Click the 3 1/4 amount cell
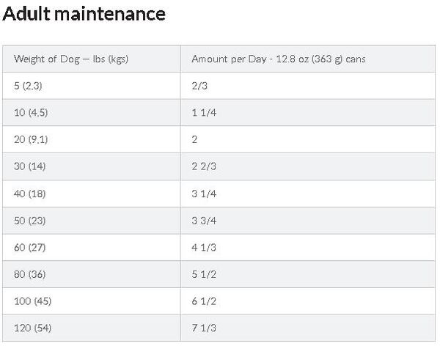Screen dimensions: 440x346 tap(308, 194)
